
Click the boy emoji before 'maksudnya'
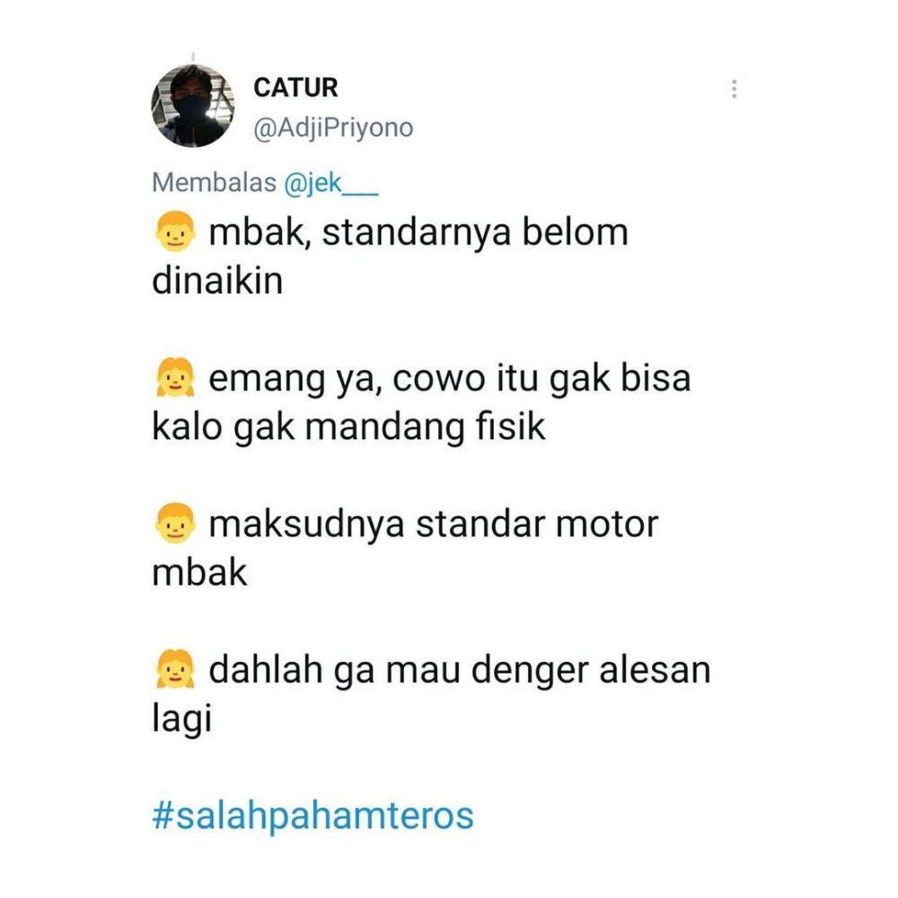(175, 523)
